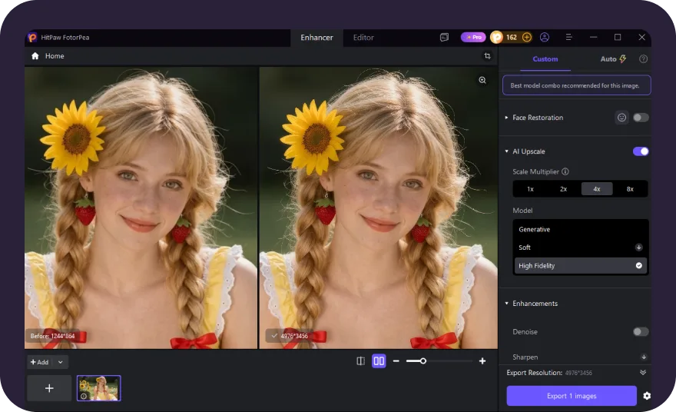Click the Sharpen label

click(525, 357)
